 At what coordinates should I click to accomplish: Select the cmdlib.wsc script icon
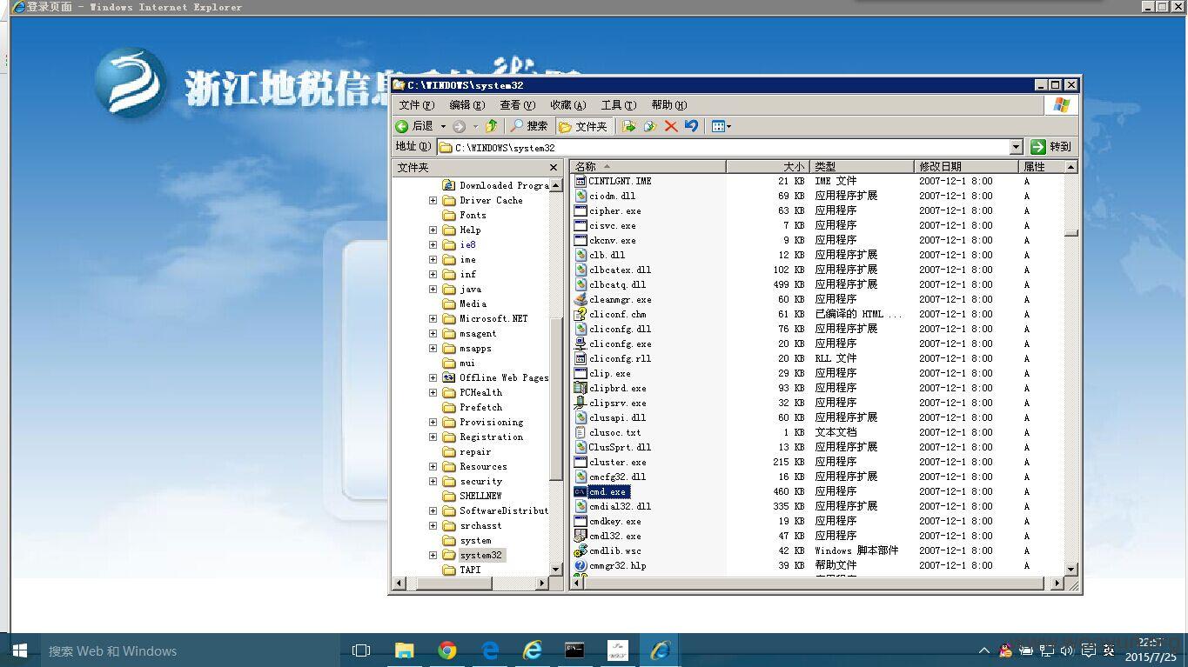(581, 550)
